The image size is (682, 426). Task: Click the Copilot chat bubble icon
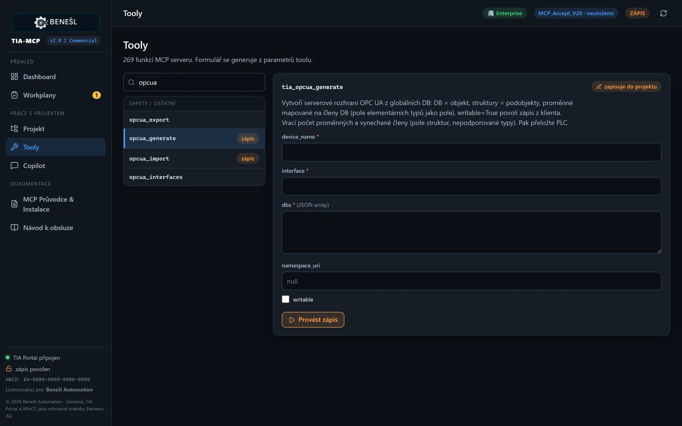pyautogui.click(x=14, y=166)
